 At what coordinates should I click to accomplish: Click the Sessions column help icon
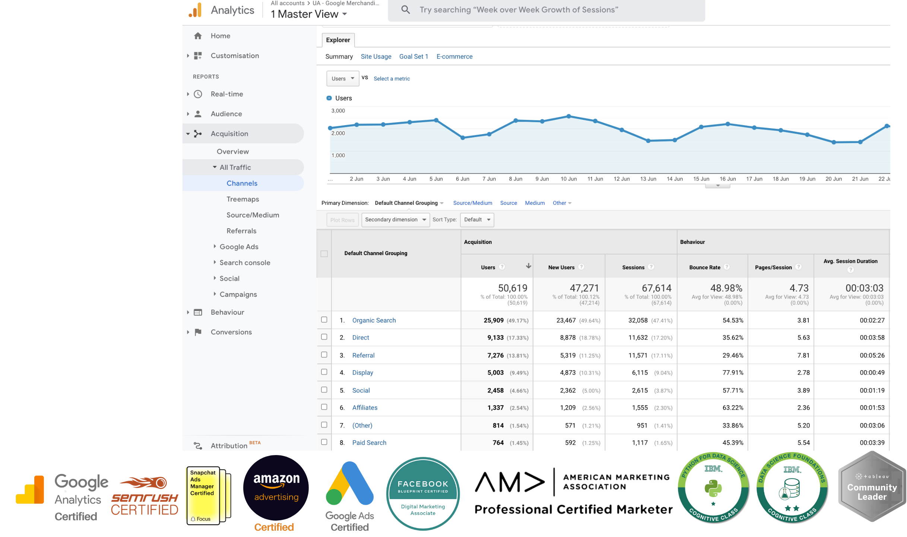pos(651,267)
